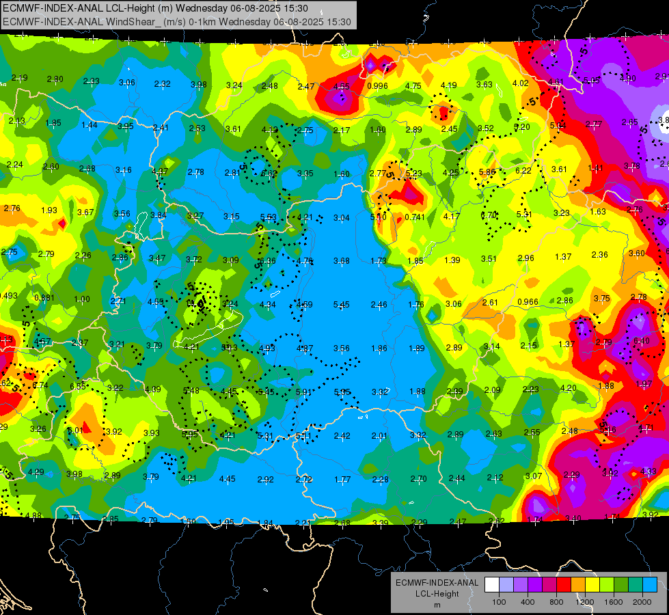The height and width of the screenshot is (615, 669).
Task: Click the legend label '2000'
Action: (642, 602)
